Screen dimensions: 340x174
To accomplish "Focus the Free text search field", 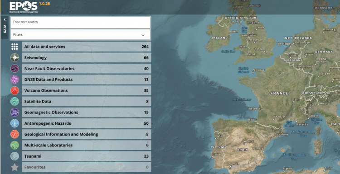I will pyautogui.click(x=80, y=22).
